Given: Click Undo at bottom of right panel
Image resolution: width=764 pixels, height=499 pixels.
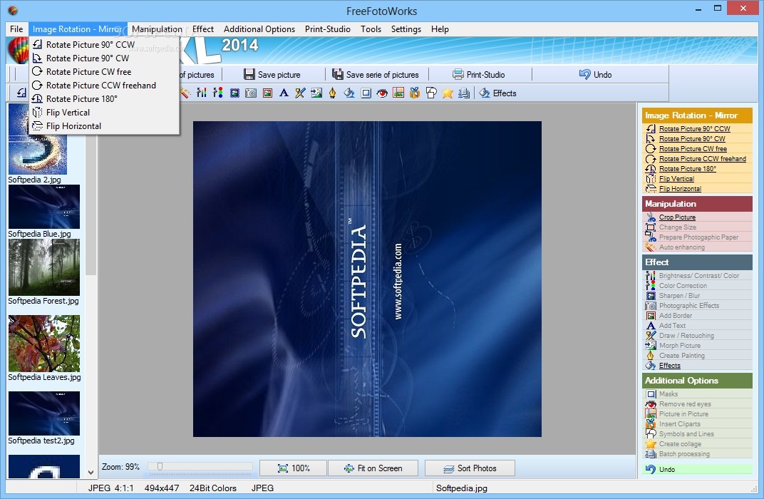Looking at the screenshot, I should coord(667,469).
